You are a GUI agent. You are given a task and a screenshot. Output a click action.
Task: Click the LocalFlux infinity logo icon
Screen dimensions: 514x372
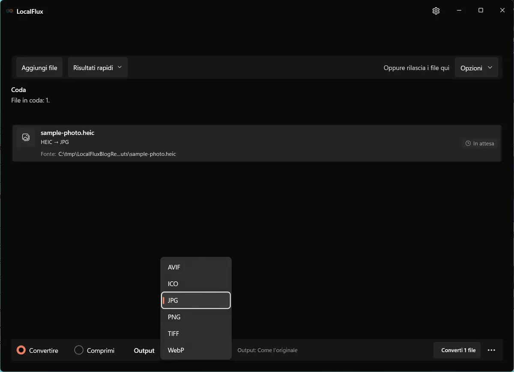(x=9, y=12)
